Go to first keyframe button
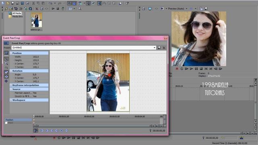258x145 pixels. coord(42,130)
